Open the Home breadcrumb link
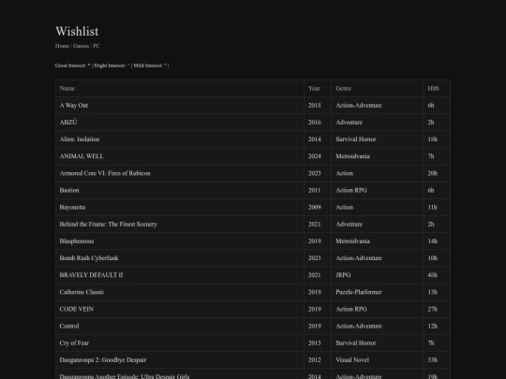The width and height of the screenshot is (506, 379). pyautogui.click(x=62, y=46)
